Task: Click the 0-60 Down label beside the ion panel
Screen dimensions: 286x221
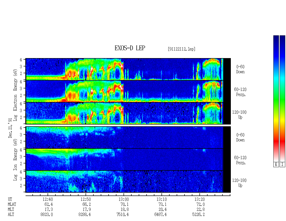Action: point(240,137)
